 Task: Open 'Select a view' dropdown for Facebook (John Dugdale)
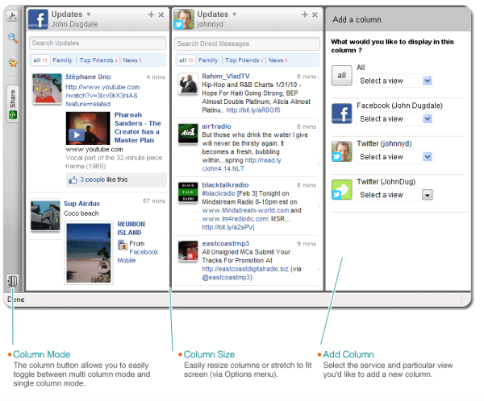[395, 118]
